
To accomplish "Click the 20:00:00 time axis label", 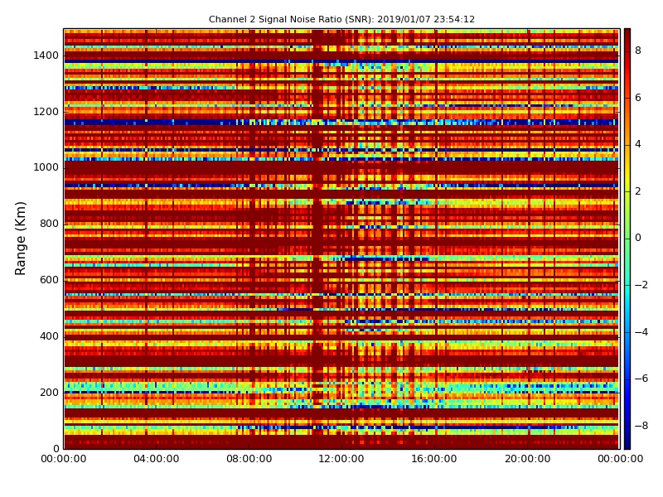I will click(527, 459).
